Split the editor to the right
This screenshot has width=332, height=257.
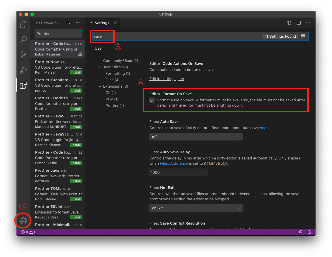click(299, 22)
